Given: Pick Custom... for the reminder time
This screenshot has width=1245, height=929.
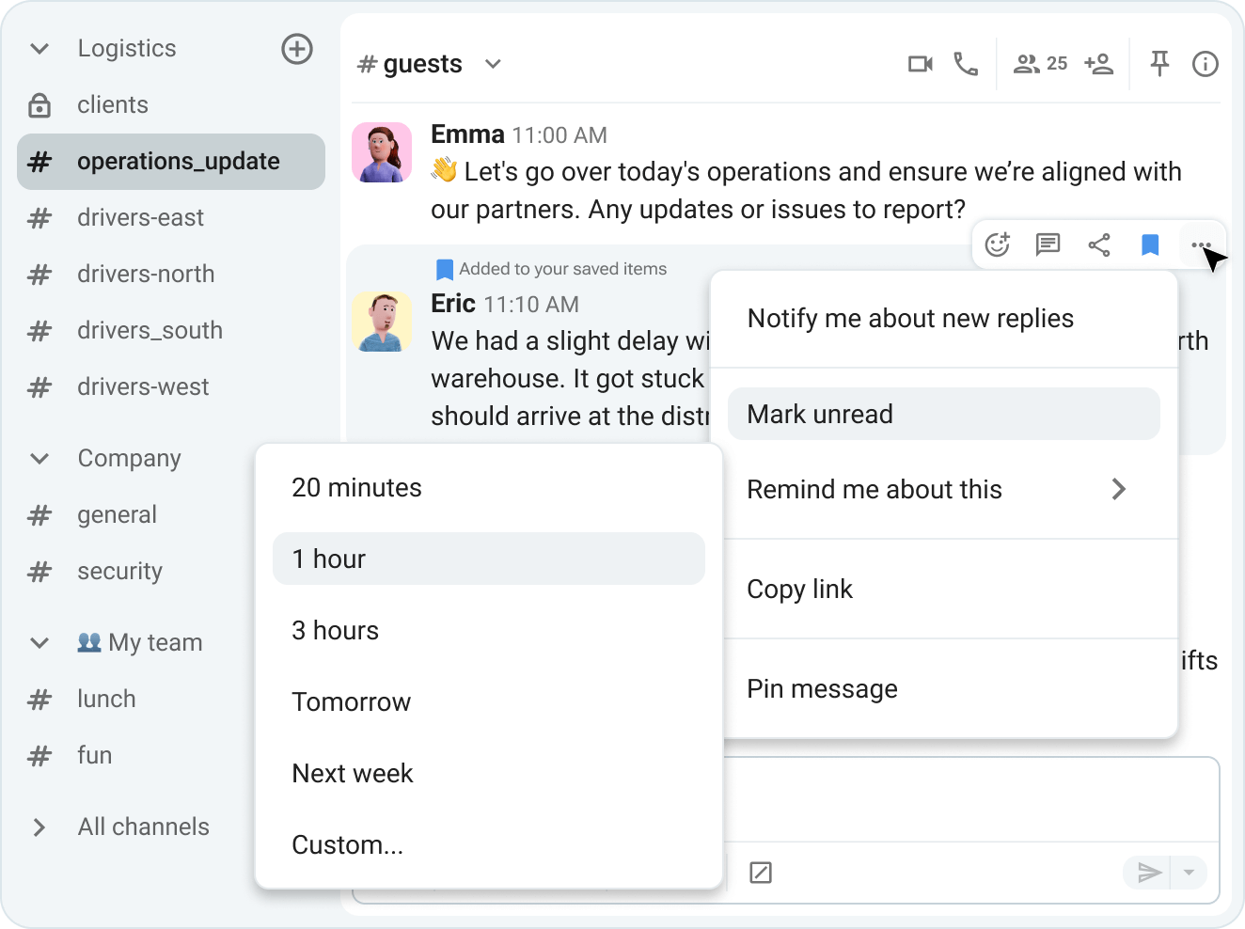Looking at the screenshot, I should [x=348, y=844].
